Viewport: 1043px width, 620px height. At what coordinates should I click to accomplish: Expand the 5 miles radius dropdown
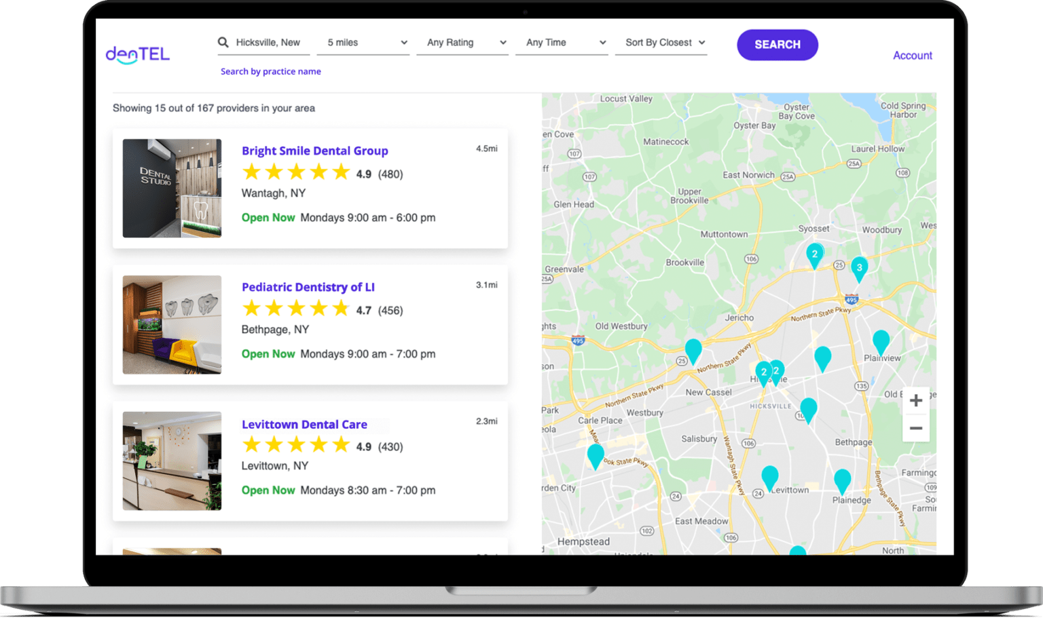click(x=363, y=42)
